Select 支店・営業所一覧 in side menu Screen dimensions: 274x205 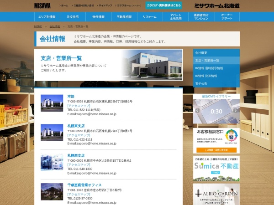tap(216, 61)
